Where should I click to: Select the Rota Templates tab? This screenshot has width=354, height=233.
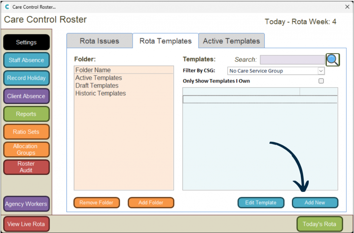tap(165, 41)
